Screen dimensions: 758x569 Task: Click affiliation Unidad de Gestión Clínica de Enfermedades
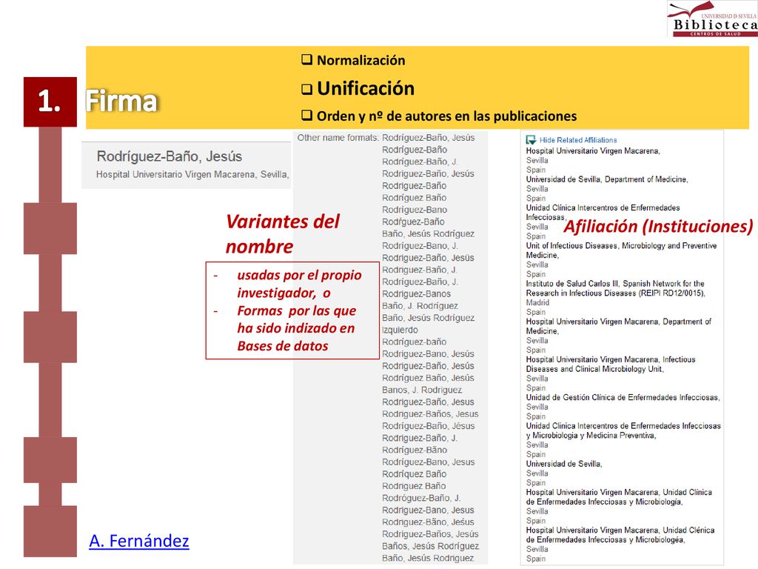pyautogui.click(x=623, y=398)
